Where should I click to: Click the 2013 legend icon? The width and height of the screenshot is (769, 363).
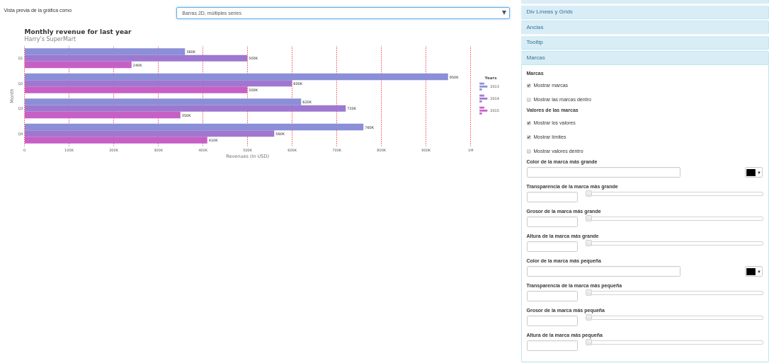click(x=483, y=86)
